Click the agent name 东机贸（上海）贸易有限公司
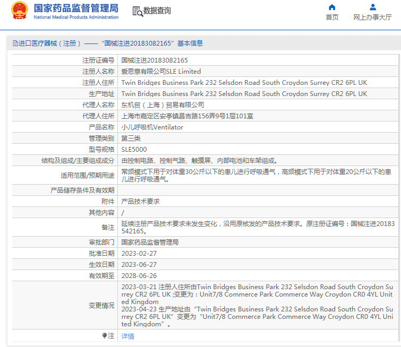 tap(163, 105)
